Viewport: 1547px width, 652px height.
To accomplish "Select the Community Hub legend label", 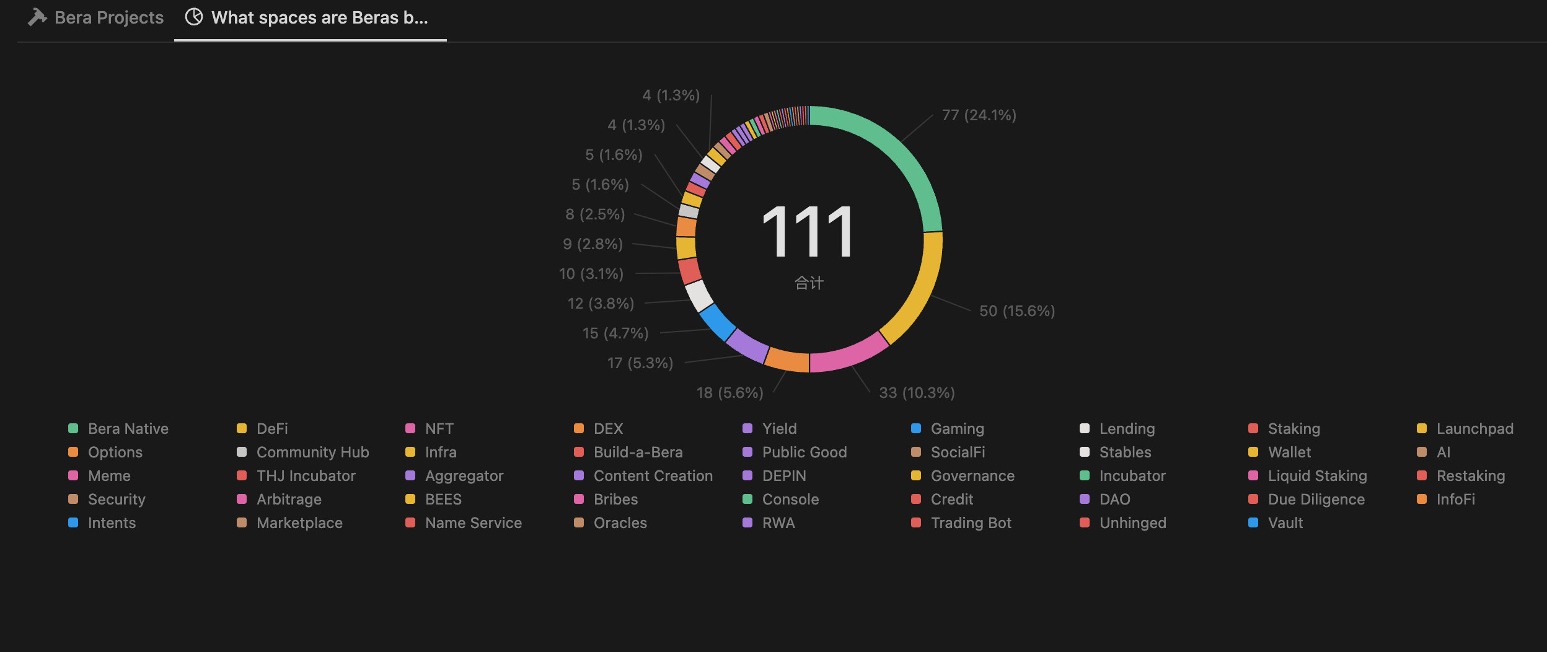I will click(x=313, y=452).
